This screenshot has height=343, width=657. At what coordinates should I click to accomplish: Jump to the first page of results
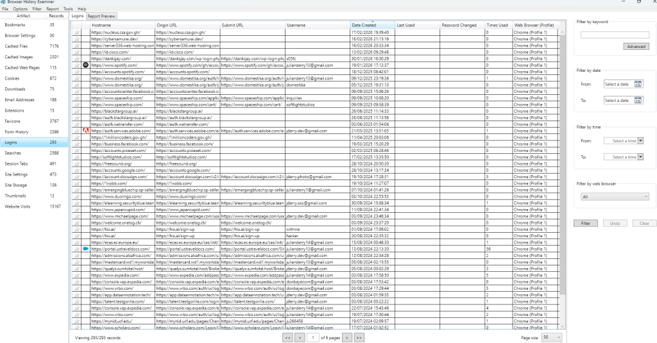pyautogui.click(x=287, y=337)
